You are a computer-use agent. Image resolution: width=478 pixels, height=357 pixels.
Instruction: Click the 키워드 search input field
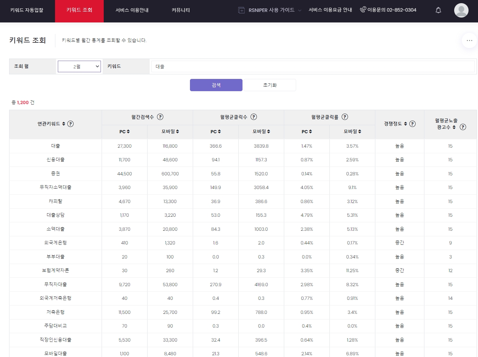pyautogui.click(x=313, y=67)
